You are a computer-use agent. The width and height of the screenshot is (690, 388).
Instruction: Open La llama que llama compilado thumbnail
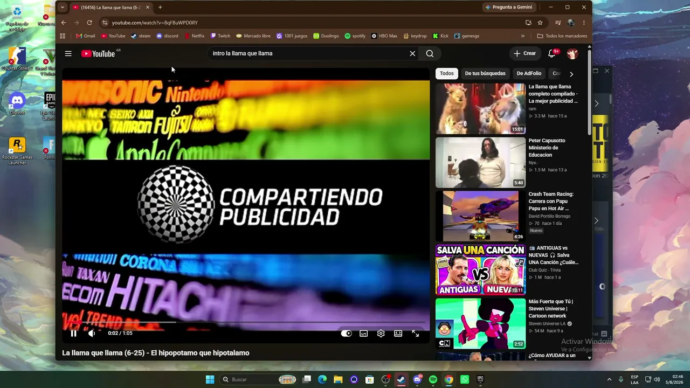pos(480,108)
